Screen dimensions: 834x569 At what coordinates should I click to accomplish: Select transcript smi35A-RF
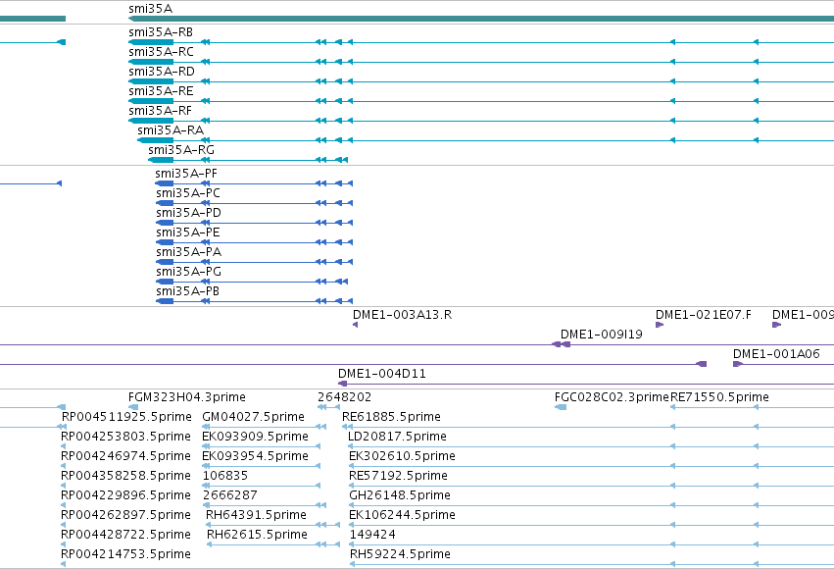[160, 111]
